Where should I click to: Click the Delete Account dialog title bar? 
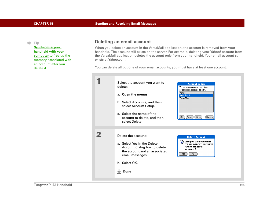tap(196, 137)
